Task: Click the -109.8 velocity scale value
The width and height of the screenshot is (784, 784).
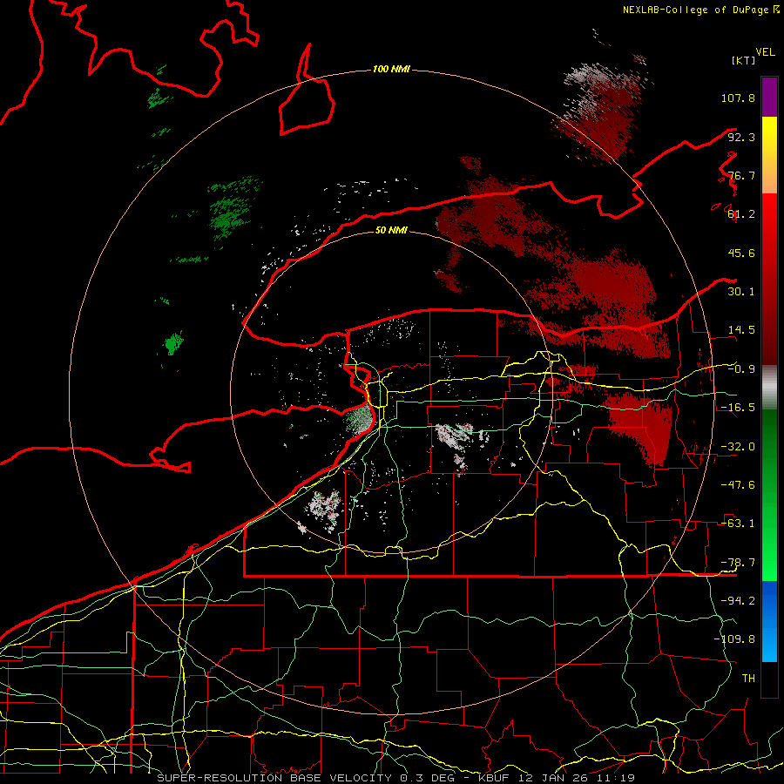Action: coord(734,639)
